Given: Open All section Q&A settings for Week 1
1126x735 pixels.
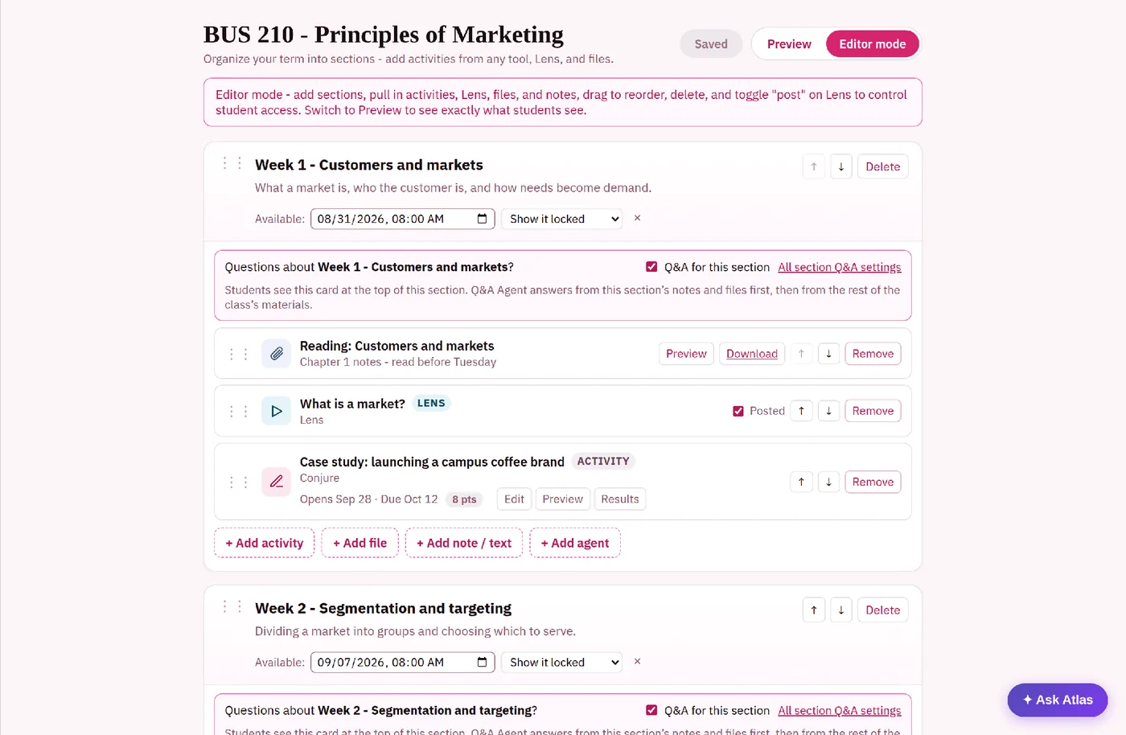Looking at the screenshot, I should (x=840, y=267).
